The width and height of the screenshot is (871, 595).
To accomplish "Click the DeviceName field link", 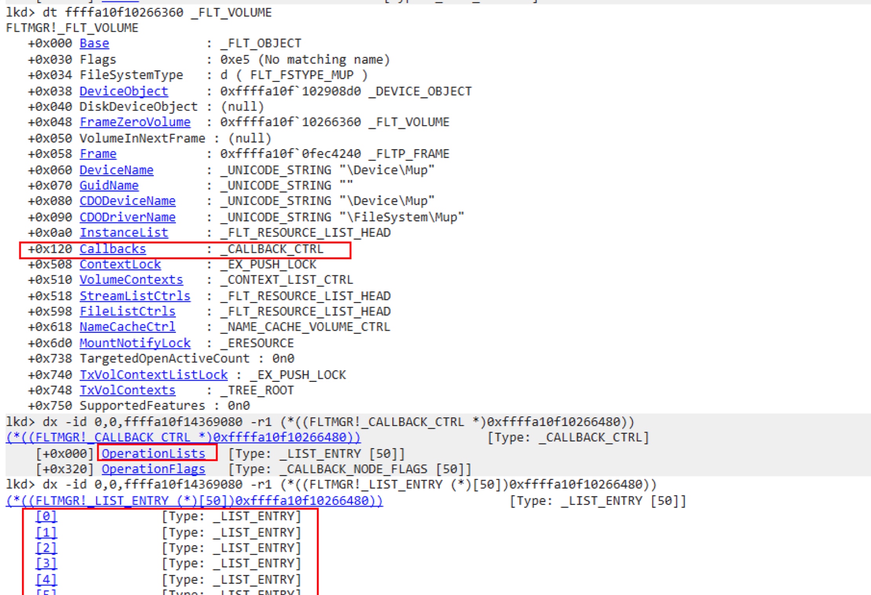I will click(x=116, y=170).
